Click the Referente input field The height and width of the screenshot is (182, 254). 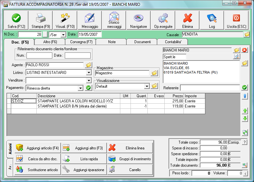pos(210,88)
